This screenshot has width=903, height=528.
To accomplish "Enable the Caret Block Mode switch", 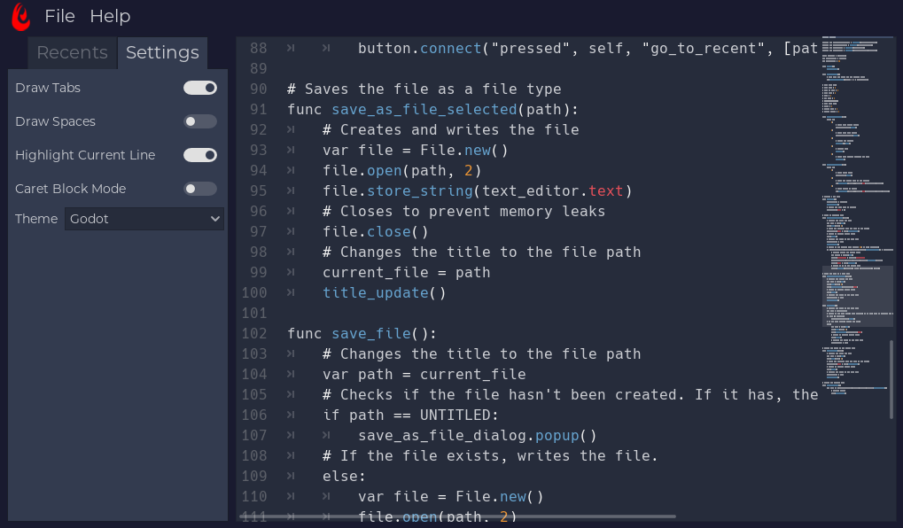I will tap(200, 189).
